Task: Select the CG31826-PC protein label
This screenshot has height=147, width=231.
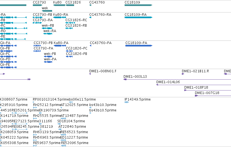Action: tap(77, 48)
